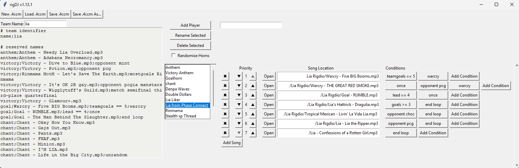This screenshot has width=519, height=168.
Task: Click Rename Selected button
Action: [x=190, y=35]
